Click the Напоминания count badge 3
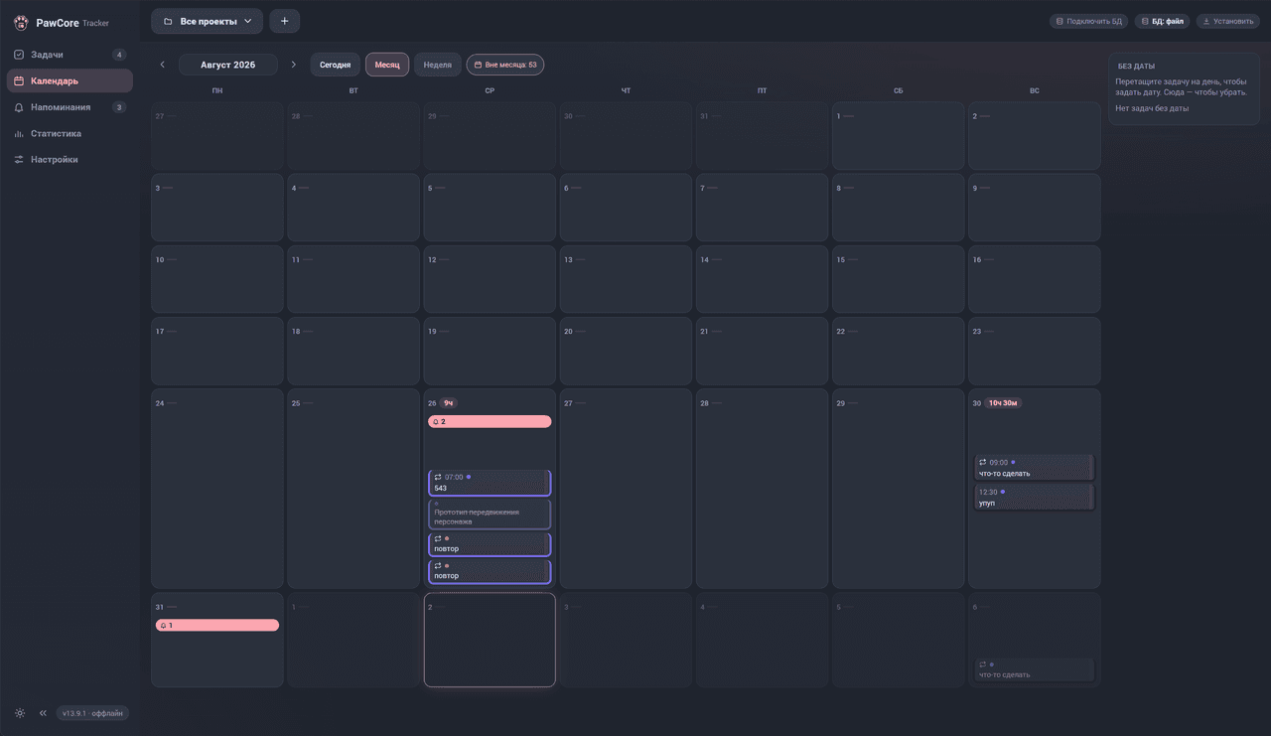Viewport: 1271px width, 736px height. (119, 107)
